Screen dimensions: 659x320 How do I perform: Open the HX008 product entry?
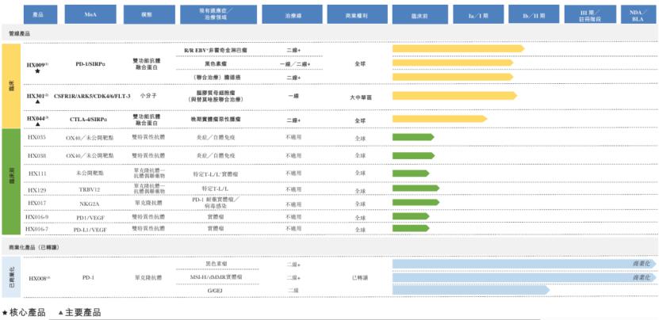tap(38, 278)
